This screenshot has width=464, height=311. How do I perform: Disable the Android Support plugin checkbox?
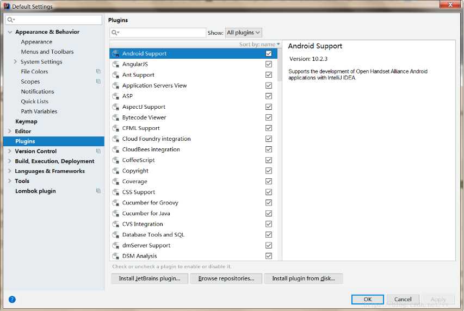[269, 54]
